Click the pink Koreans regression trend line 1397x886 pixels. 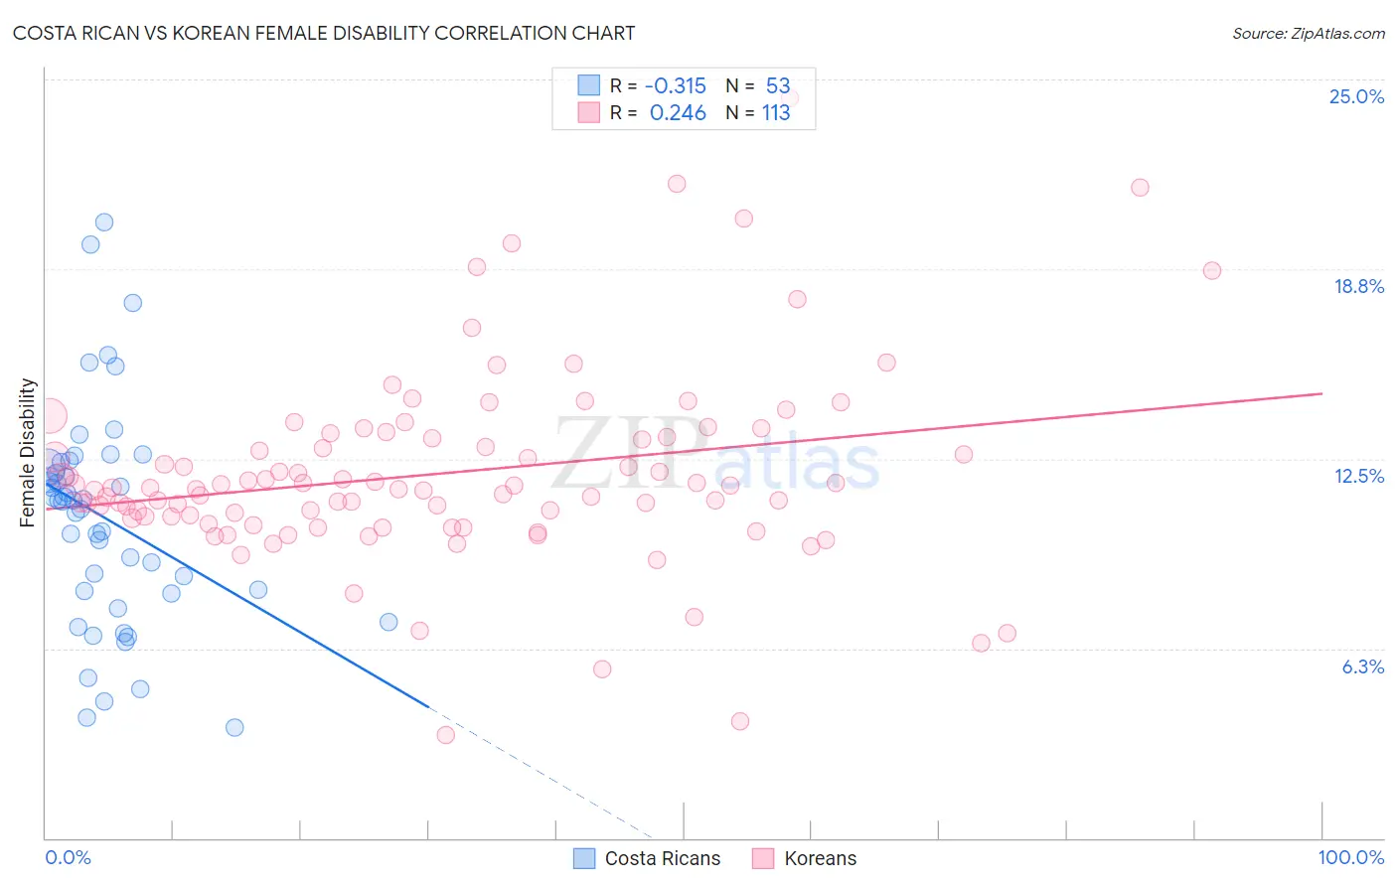pos(684,451)
